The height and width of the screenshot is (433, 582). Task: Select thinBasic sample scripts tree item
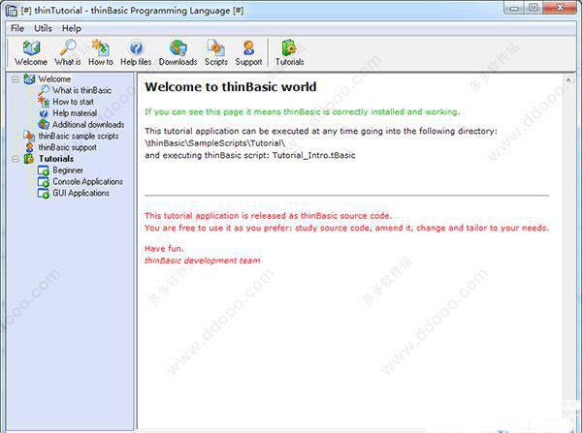click(79, 136)
